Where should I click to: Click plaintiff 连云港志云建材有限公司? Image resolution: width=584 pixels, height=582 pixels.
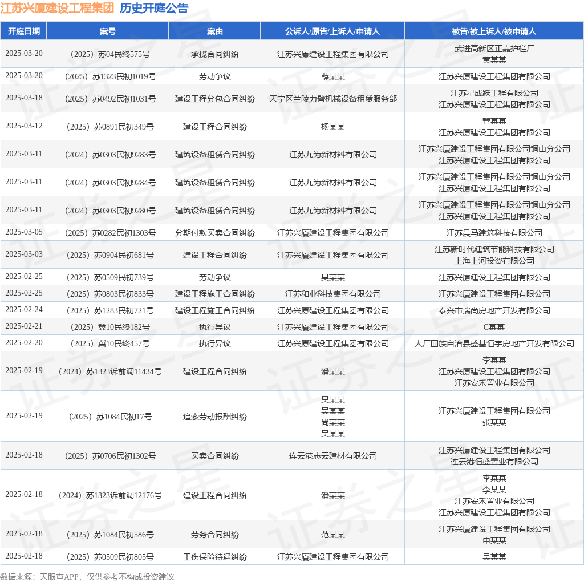[333, 456]
